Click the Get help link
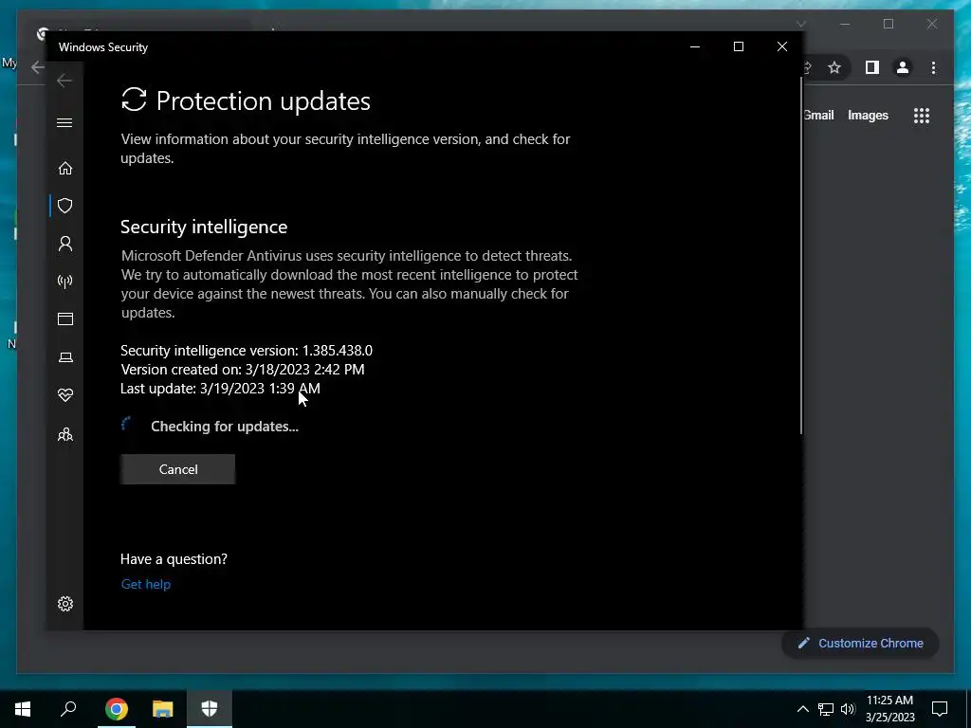This screenshot has height=728, width=971. pyautogui.click(x=145, y=584)
